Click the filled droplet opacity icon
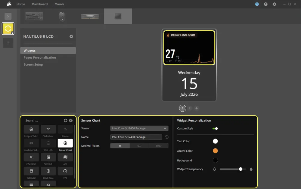The image size is (301, 189). 251,169
